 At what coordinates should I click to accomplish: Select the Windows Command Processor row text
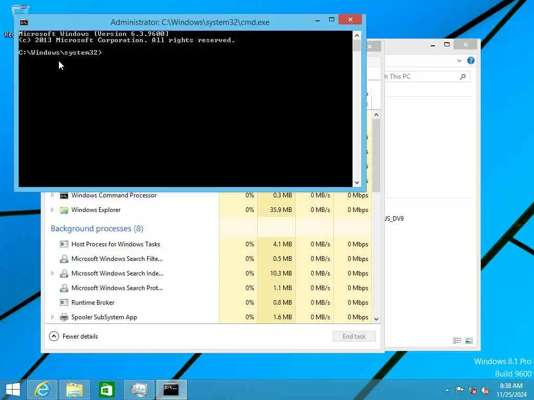click(114, 195)
